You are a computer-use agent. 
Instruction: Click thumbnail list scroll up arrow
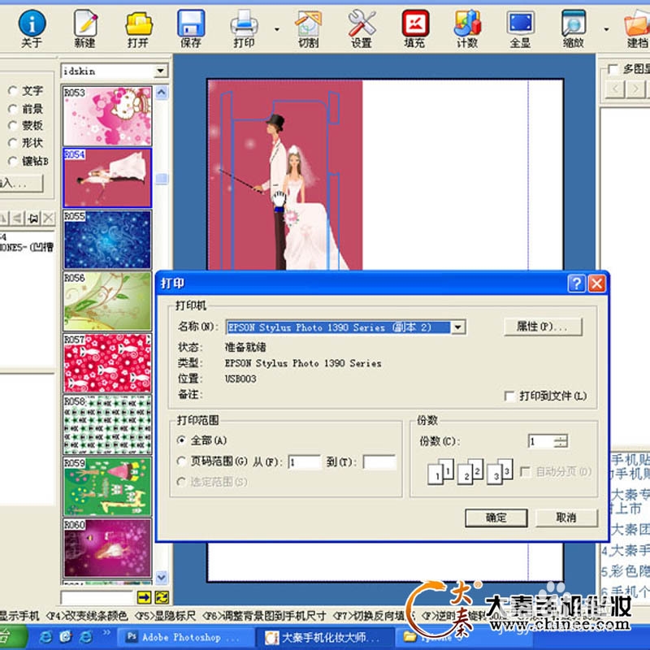click(162, 92)
